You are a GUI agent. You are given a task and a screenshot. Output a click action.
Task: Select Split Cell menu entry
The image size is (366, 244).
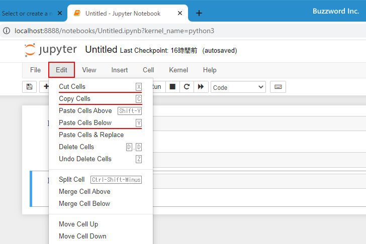pos(101,179)
